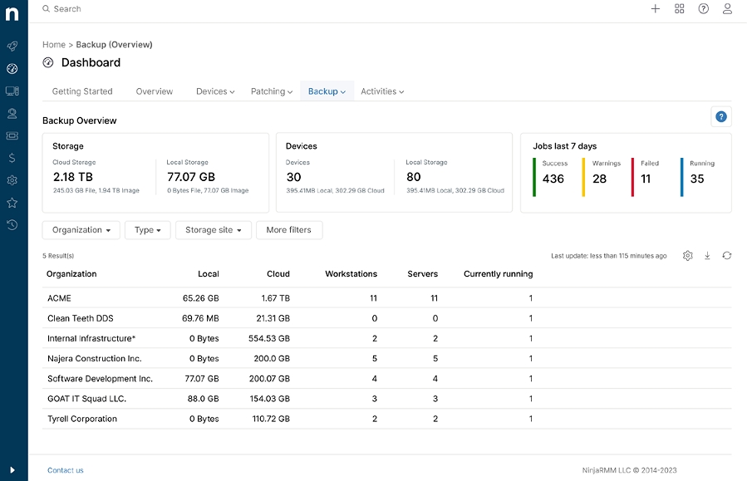Open the dollar sign finance sidebar icon

[12, 158]
